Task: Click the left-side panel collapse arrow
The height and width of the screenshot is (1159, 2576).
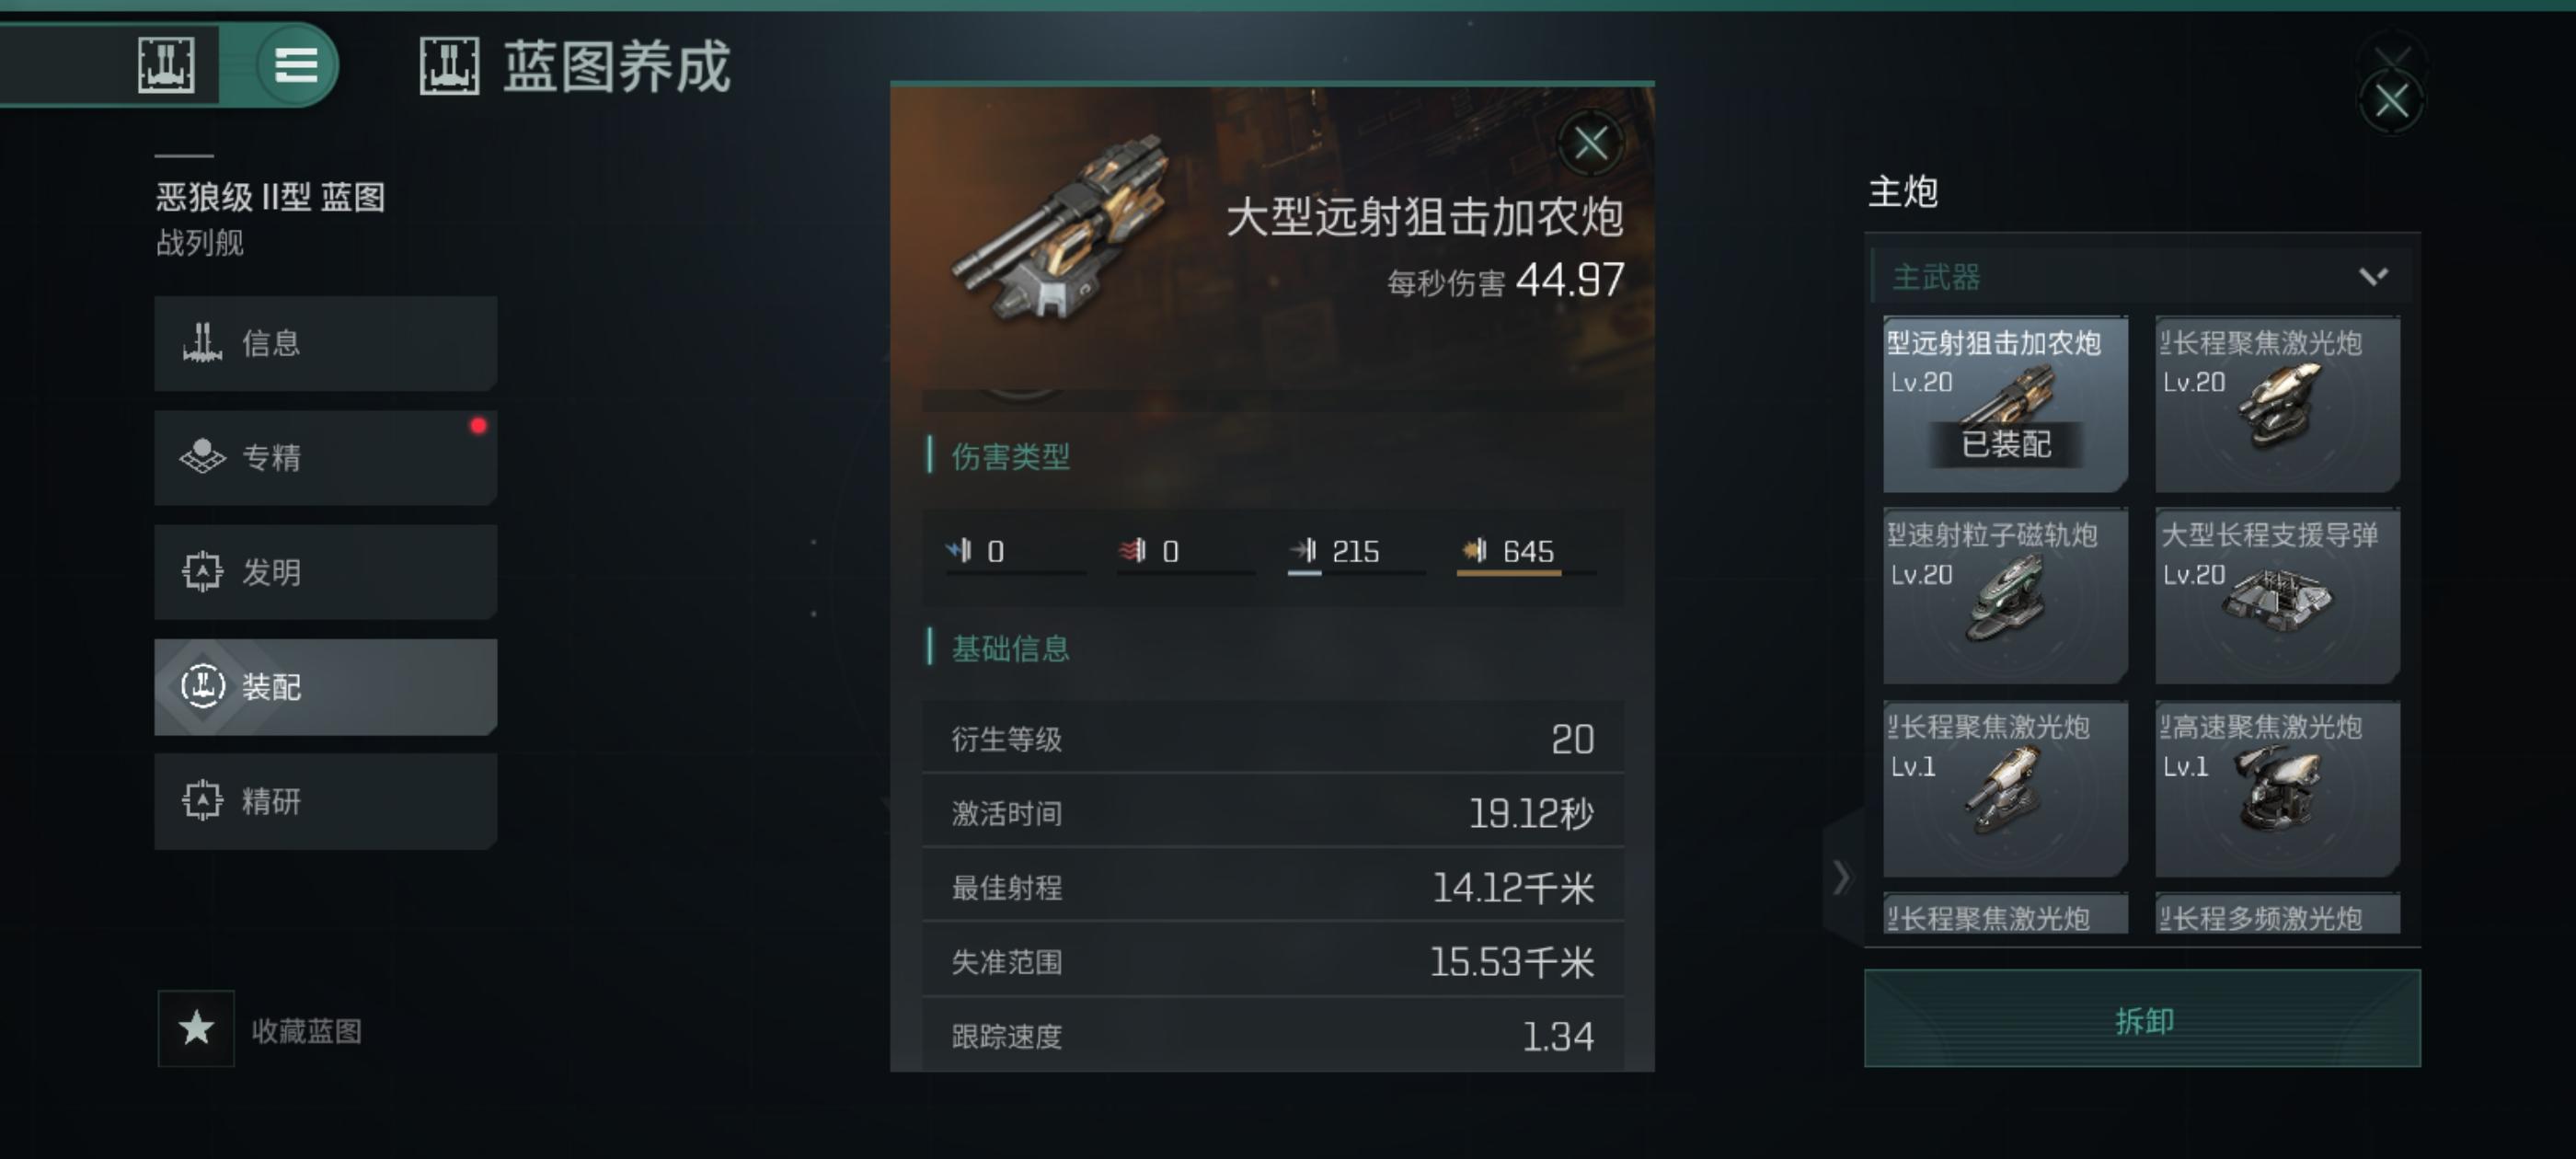Action: click(x=1842, y=877)
